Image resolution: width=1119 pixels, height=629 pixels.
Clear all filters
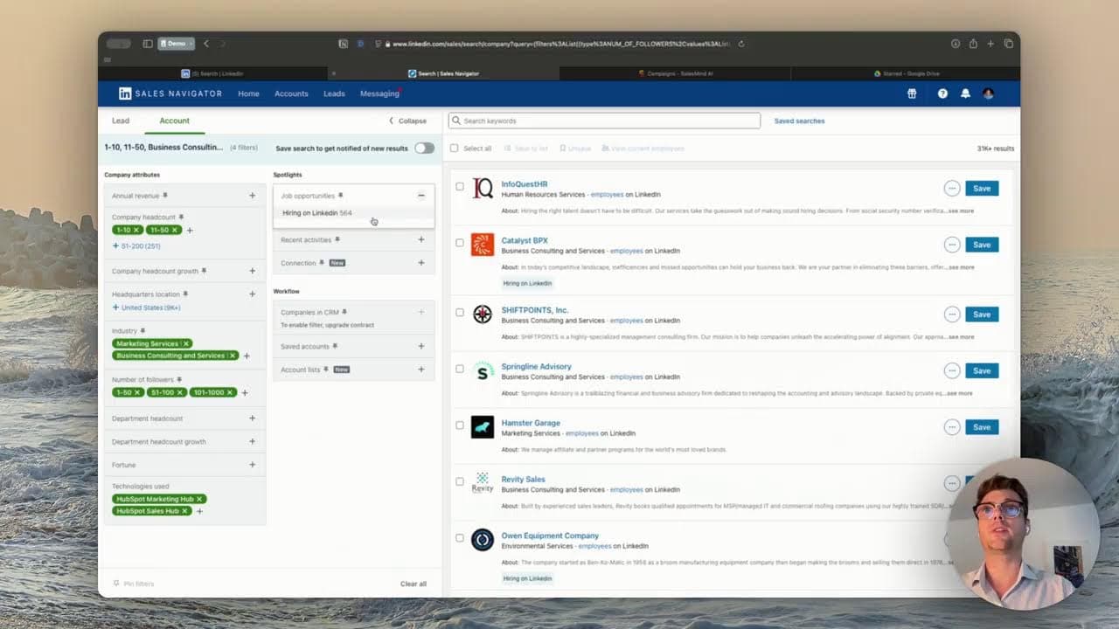pos(414,584)
